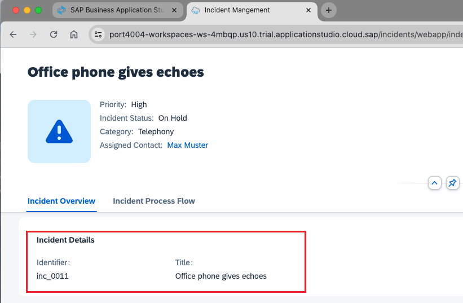Open the Max Muster contact link

click(x=188, y=145)
